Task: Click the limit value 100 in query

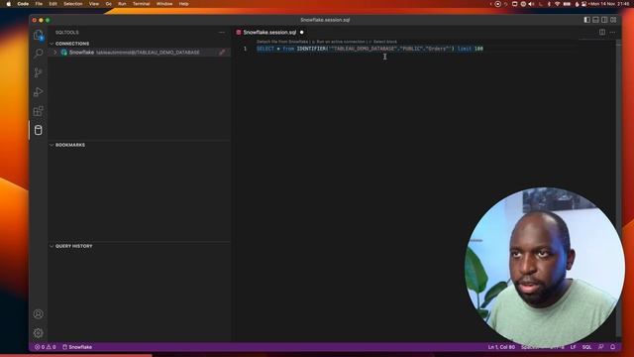Action: 478,49
